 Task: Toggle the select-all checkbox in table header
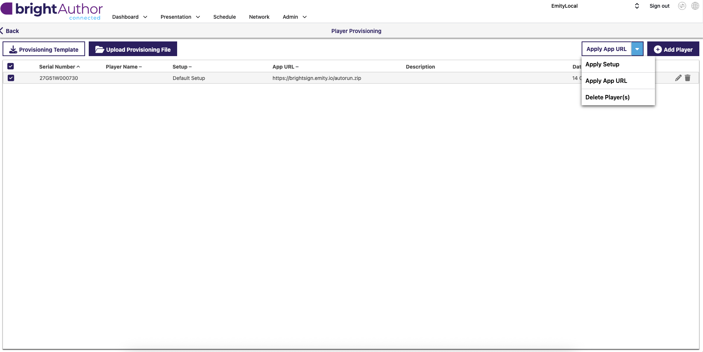coord(11,66)
